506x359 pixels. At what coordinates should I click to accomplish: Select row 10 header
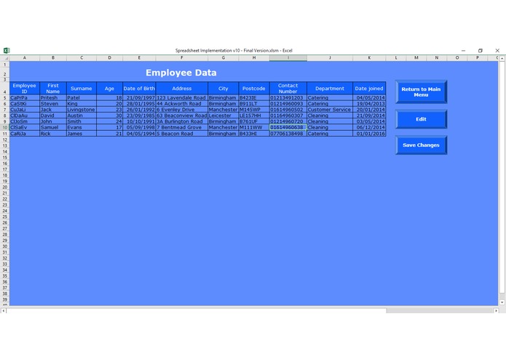tap(5, 127)
